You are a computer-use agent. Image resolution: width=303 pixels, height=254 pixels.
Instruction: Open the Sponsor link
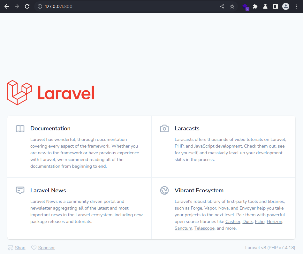[x=46, y=248]
